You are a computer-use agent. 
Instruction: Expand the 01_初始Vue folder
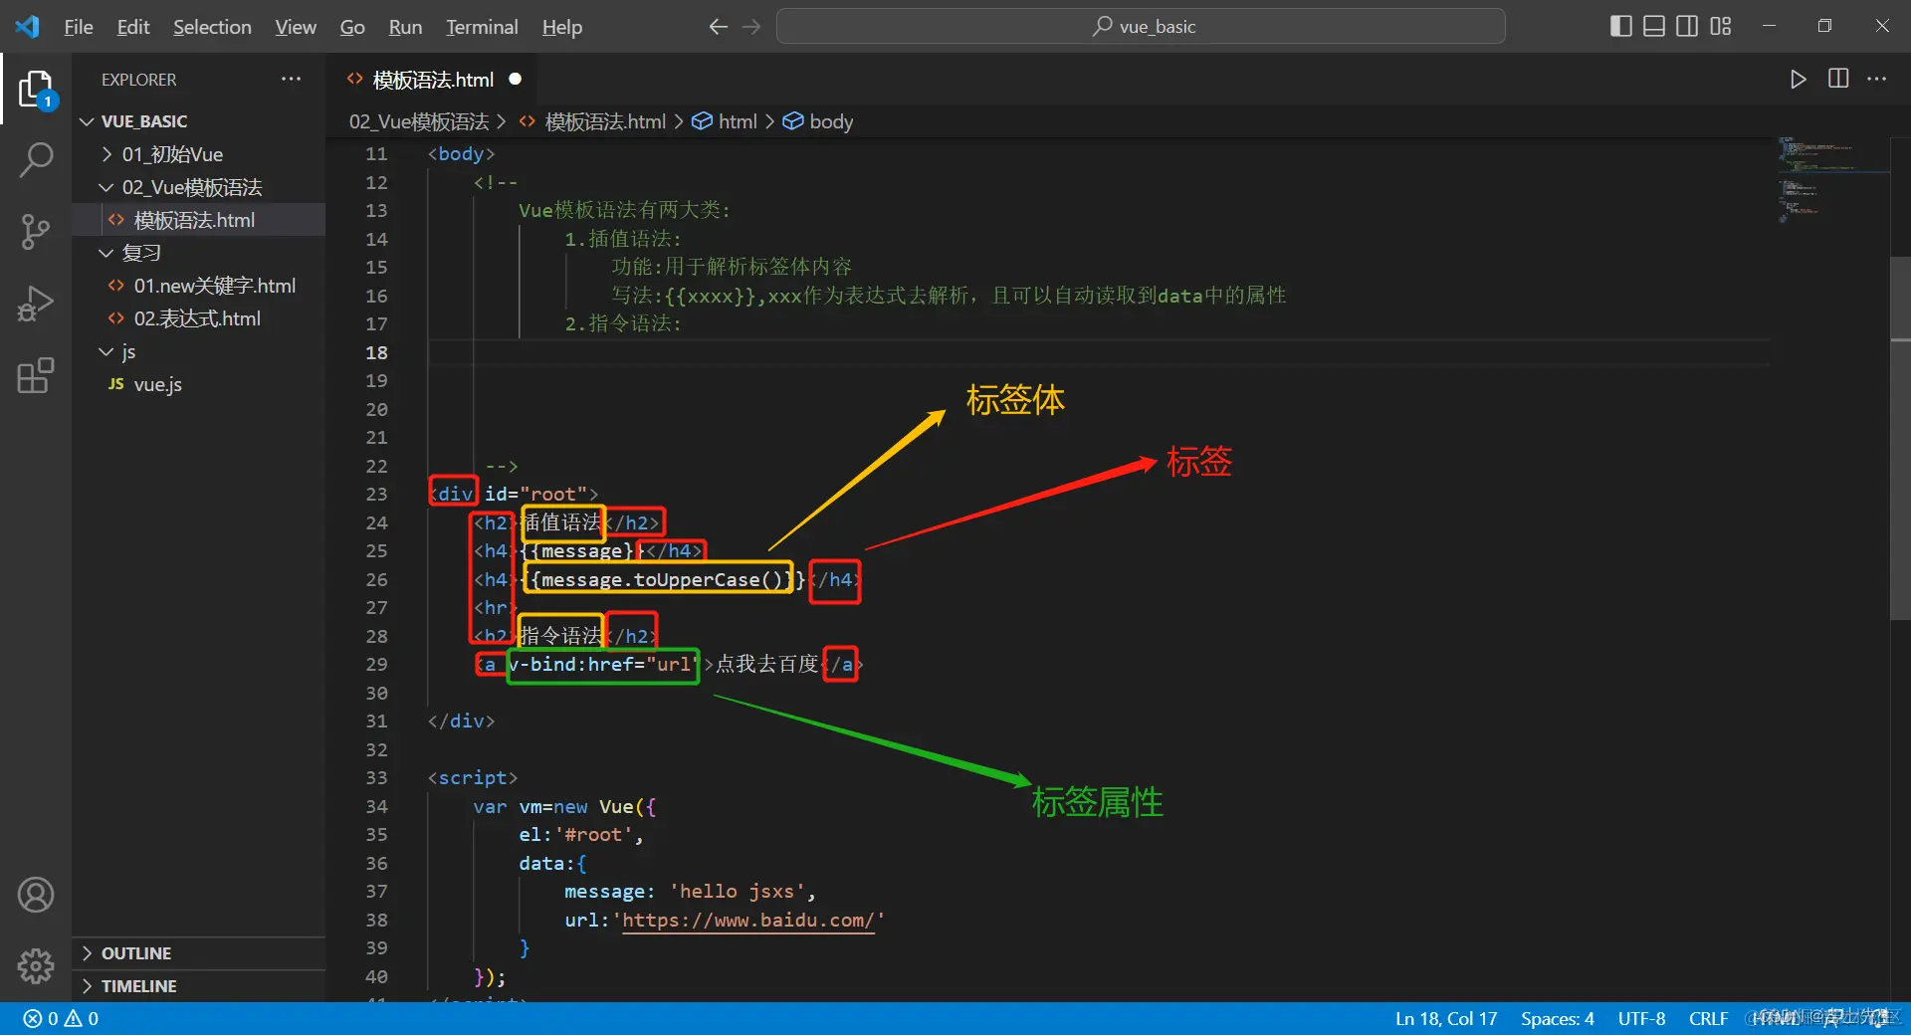point(199,154)
